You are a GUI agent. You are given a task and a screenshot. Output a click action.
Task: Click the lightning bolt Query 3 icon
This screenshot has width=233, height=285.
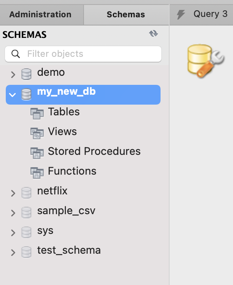[181, 14]
